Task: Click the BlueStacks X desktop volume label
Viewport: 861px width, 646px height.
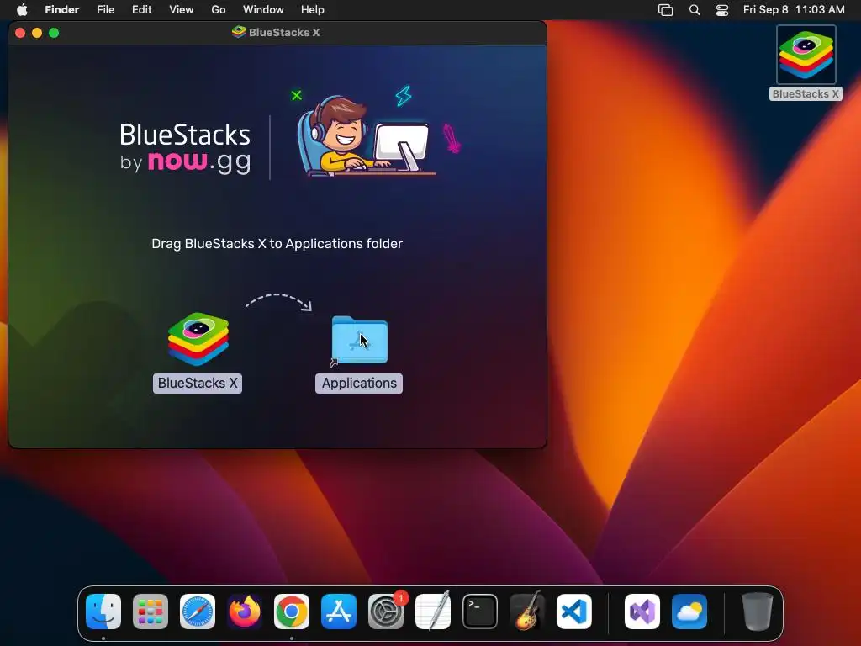Action: [806, 94]
